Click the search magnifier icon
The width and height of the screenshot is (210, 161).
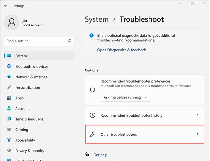click(69, 41)
